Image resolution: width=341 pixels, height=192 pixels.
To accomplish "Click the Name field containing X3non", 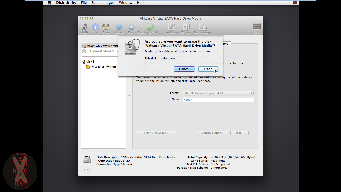I will click(x=218, y=100).
